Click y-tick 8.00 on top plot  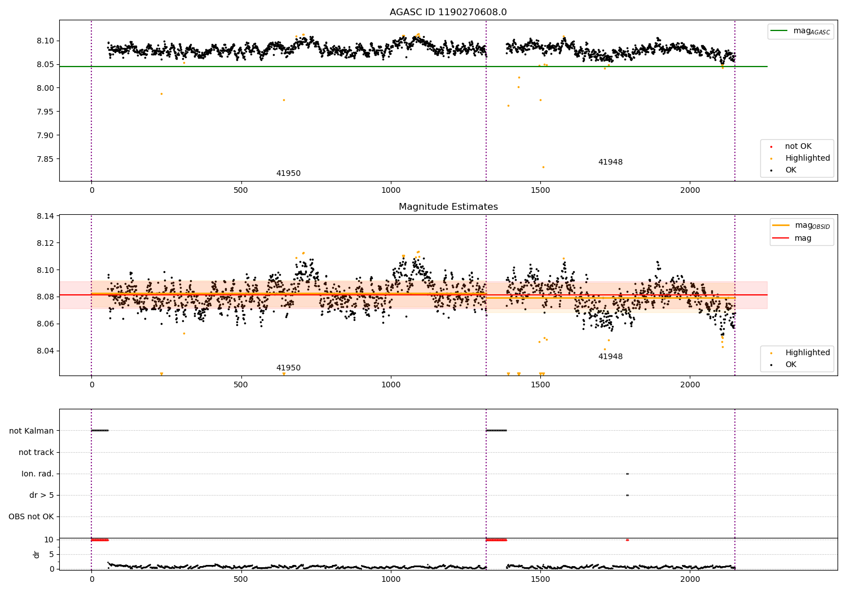(x=46, y=88)
